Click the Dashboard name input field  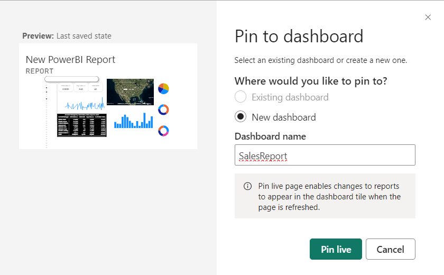[x=325, y=155]
